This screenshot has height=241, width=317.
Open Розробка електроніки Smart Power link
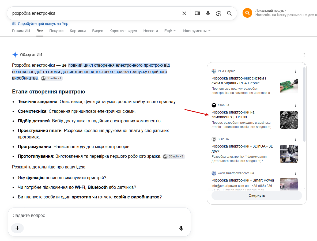pos(243,180)
